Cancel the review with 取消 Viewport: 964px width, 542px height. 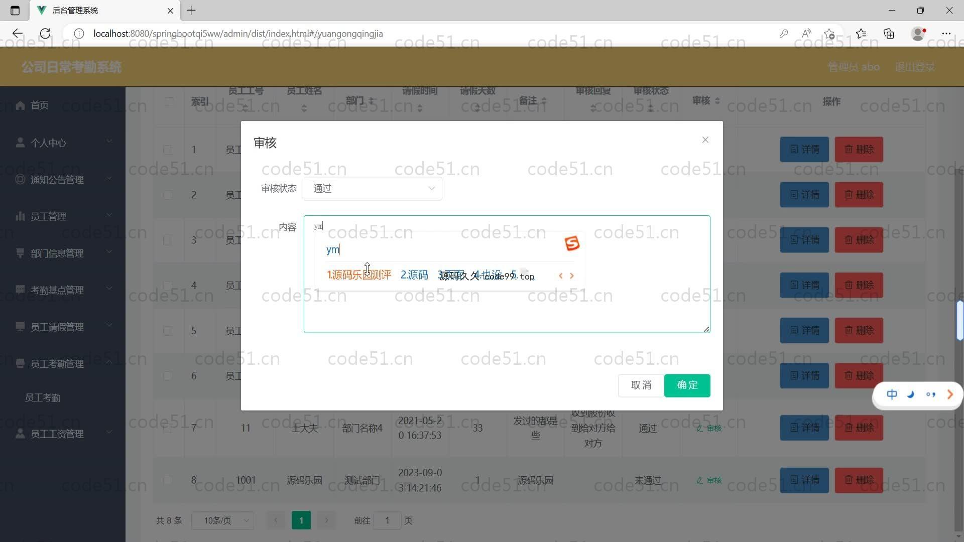point(641,385)
